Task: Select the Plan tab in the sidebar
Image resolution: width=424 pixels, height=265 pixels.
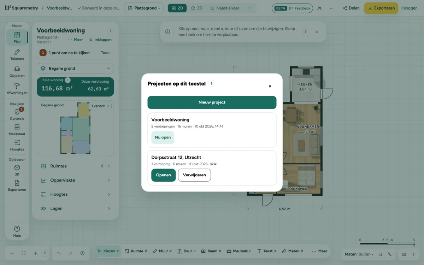Action: tap(17, 37)
